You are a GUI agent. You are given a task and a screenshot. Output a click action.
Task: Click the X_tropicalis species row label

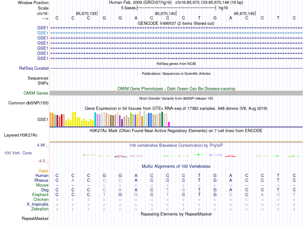coord(38,204)
